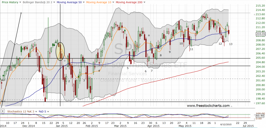Screen dimensions: 266x128
Task: Click the 213.60 price axis label
Action: pyautogui.click(x=260, y=14)
